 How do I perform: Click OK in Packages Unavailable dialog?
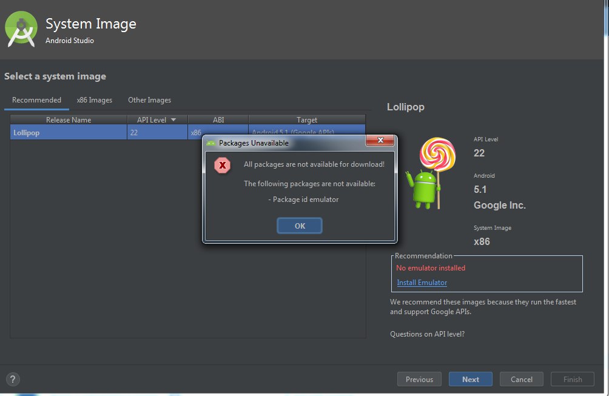(x=300, y=226)
